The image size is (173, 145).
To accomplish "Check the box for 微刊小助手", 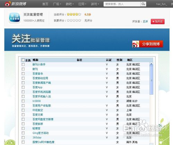I will coord(23,65).
